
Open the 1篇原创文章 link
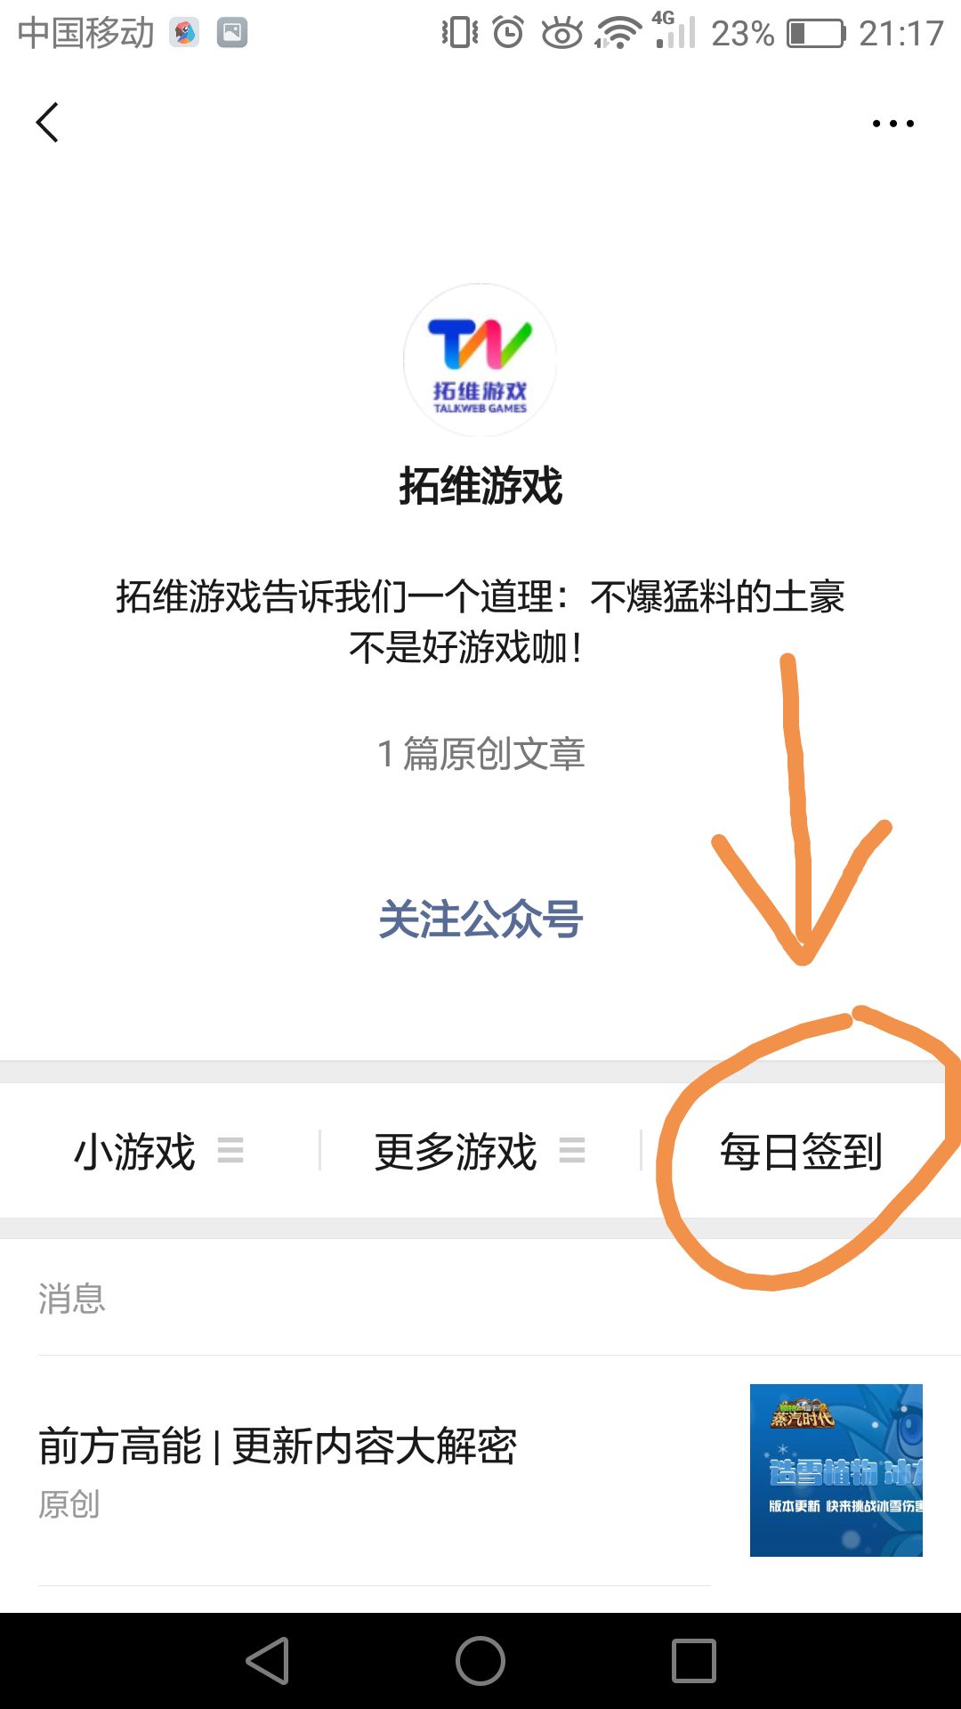pos(480,753)
